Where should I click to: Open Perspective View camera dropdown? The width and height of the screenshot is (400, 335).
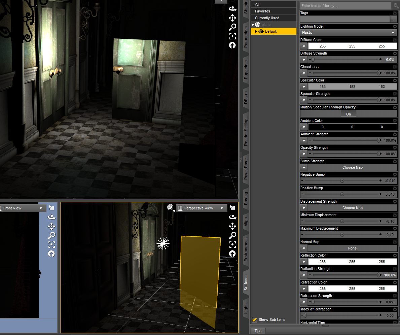point(201,208)
